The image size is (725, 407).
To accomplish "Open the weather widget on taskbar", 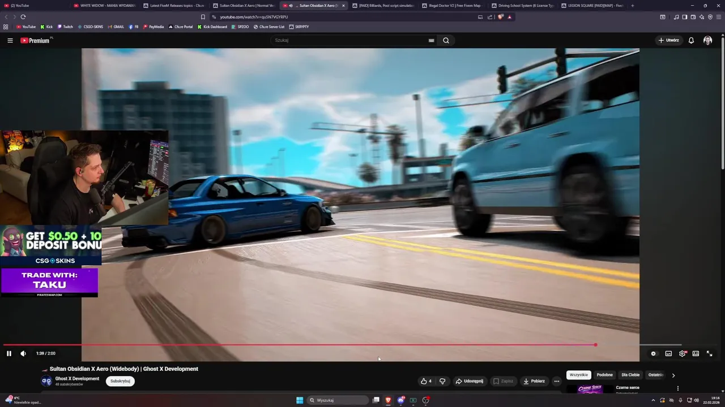I will click(x=23, y=400).
